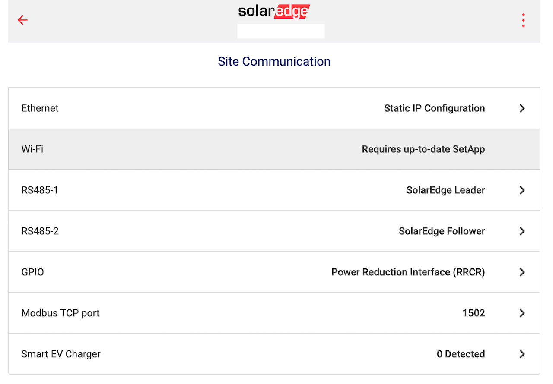Click the SolarEdge Follower value
Image resolution: width=553 pixels, height=384 pixels.
442,231
